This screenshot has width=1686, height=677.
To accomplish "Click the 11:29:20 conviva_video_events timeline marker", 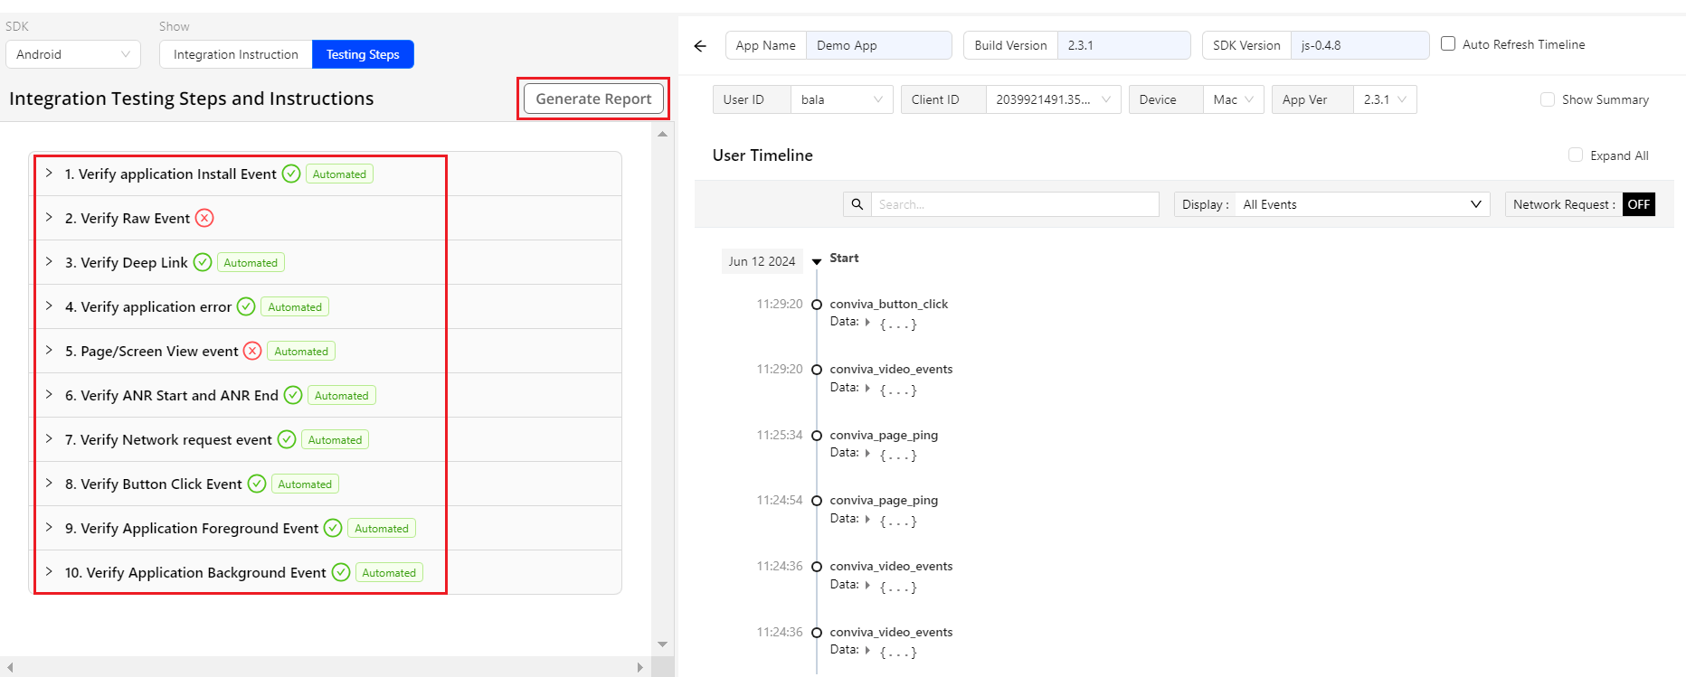I will (817, 370).
